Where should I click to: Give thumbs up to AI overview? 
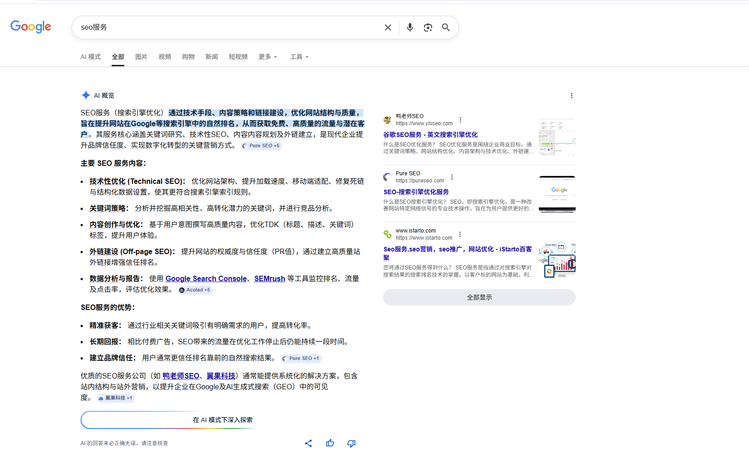tap(330, 443)
